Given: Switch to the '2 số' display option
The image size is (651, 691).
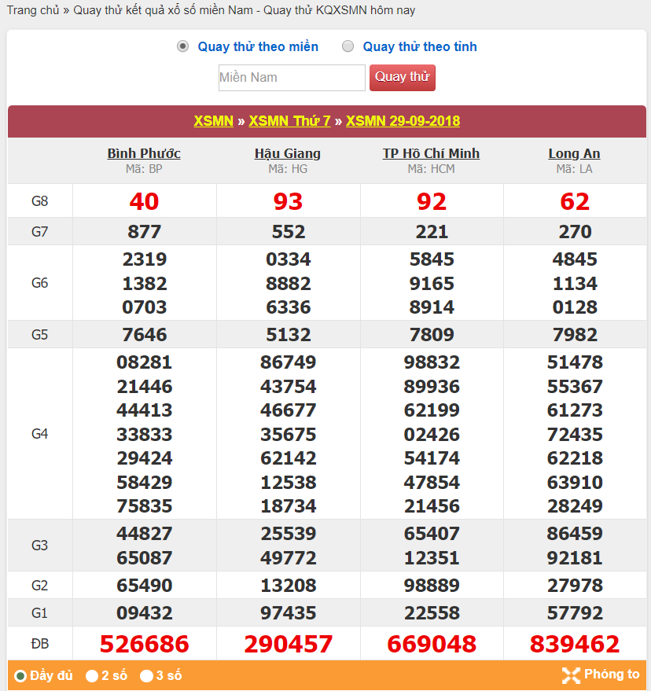Looking at the screenshot, I should [92, 675].
